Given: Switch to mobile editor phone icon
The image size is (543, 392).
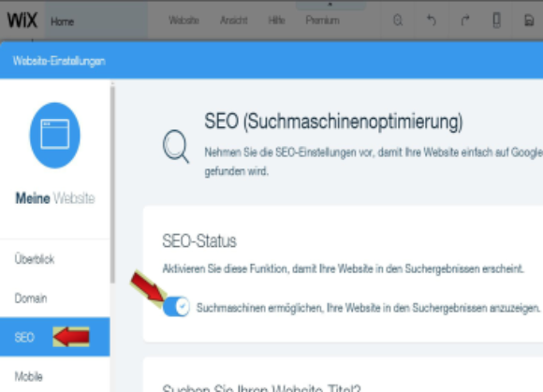Looking at the screenshot, I should 496,20.
